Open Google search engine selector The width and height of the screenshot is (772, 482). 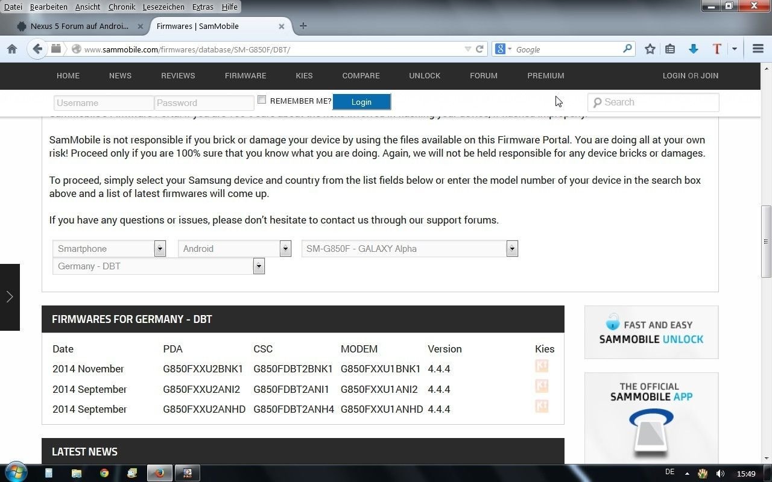[503, 49]
